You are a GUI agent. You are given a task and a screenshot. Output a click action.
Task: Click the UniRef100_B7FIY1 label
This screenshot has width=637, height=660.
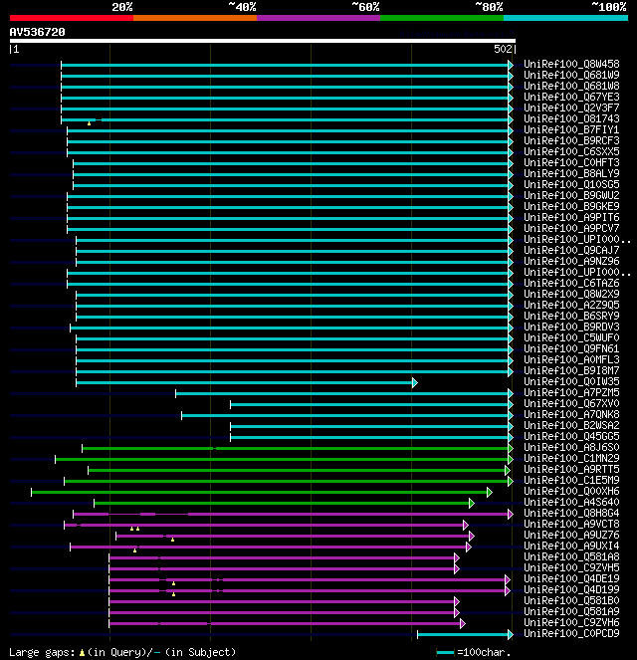pyautogui.click(x=571, y=129)
